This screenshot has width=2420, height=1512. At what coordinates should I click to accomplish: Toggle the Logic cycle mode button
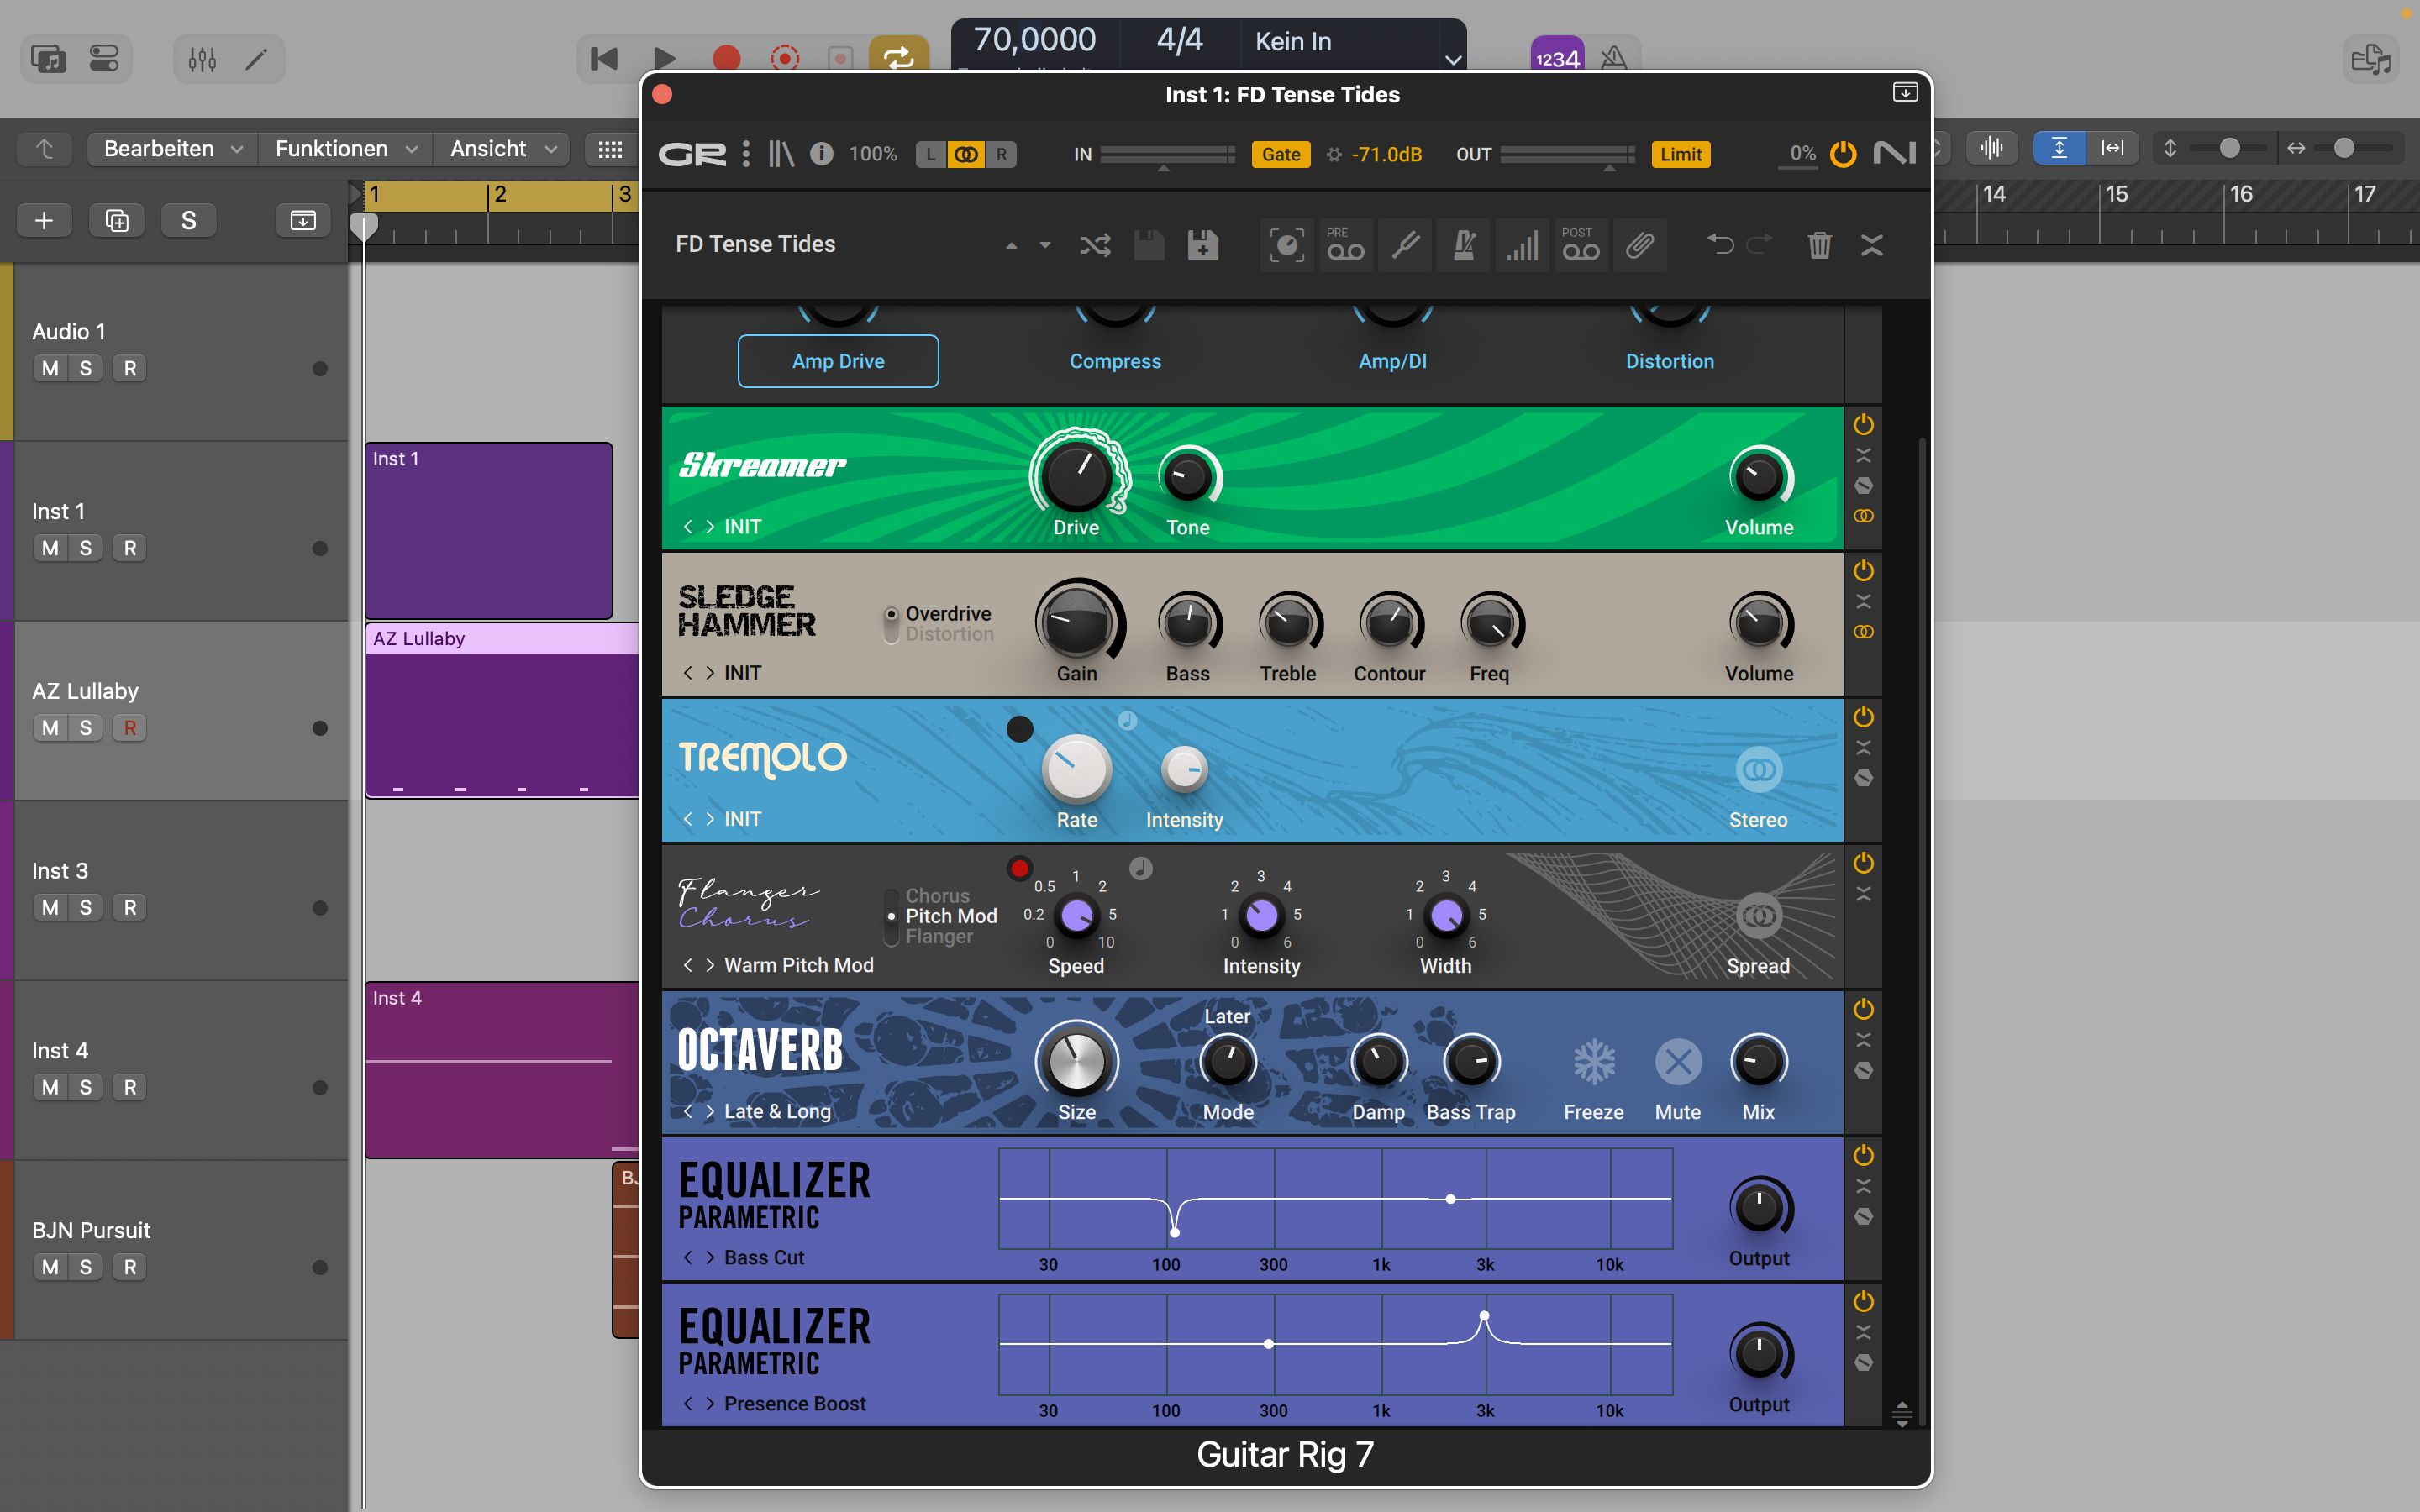click(x=898, y=59)
